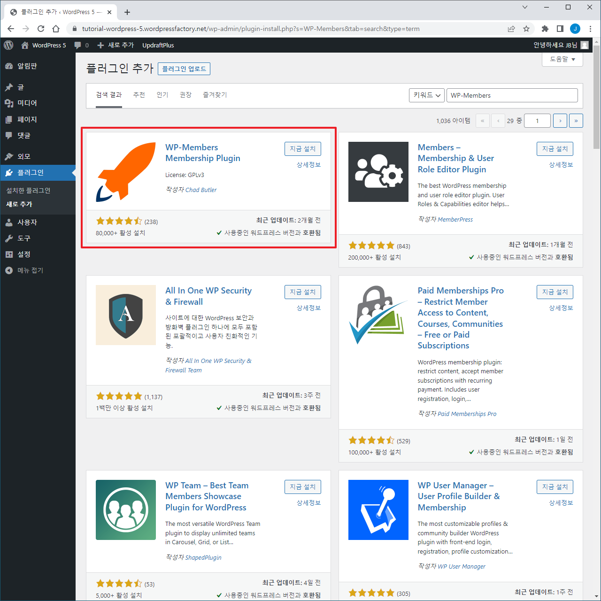Click Members Role Editor plugin thumbnail
The height and width of the screenshot is (601, 601).
pos(378,172)
